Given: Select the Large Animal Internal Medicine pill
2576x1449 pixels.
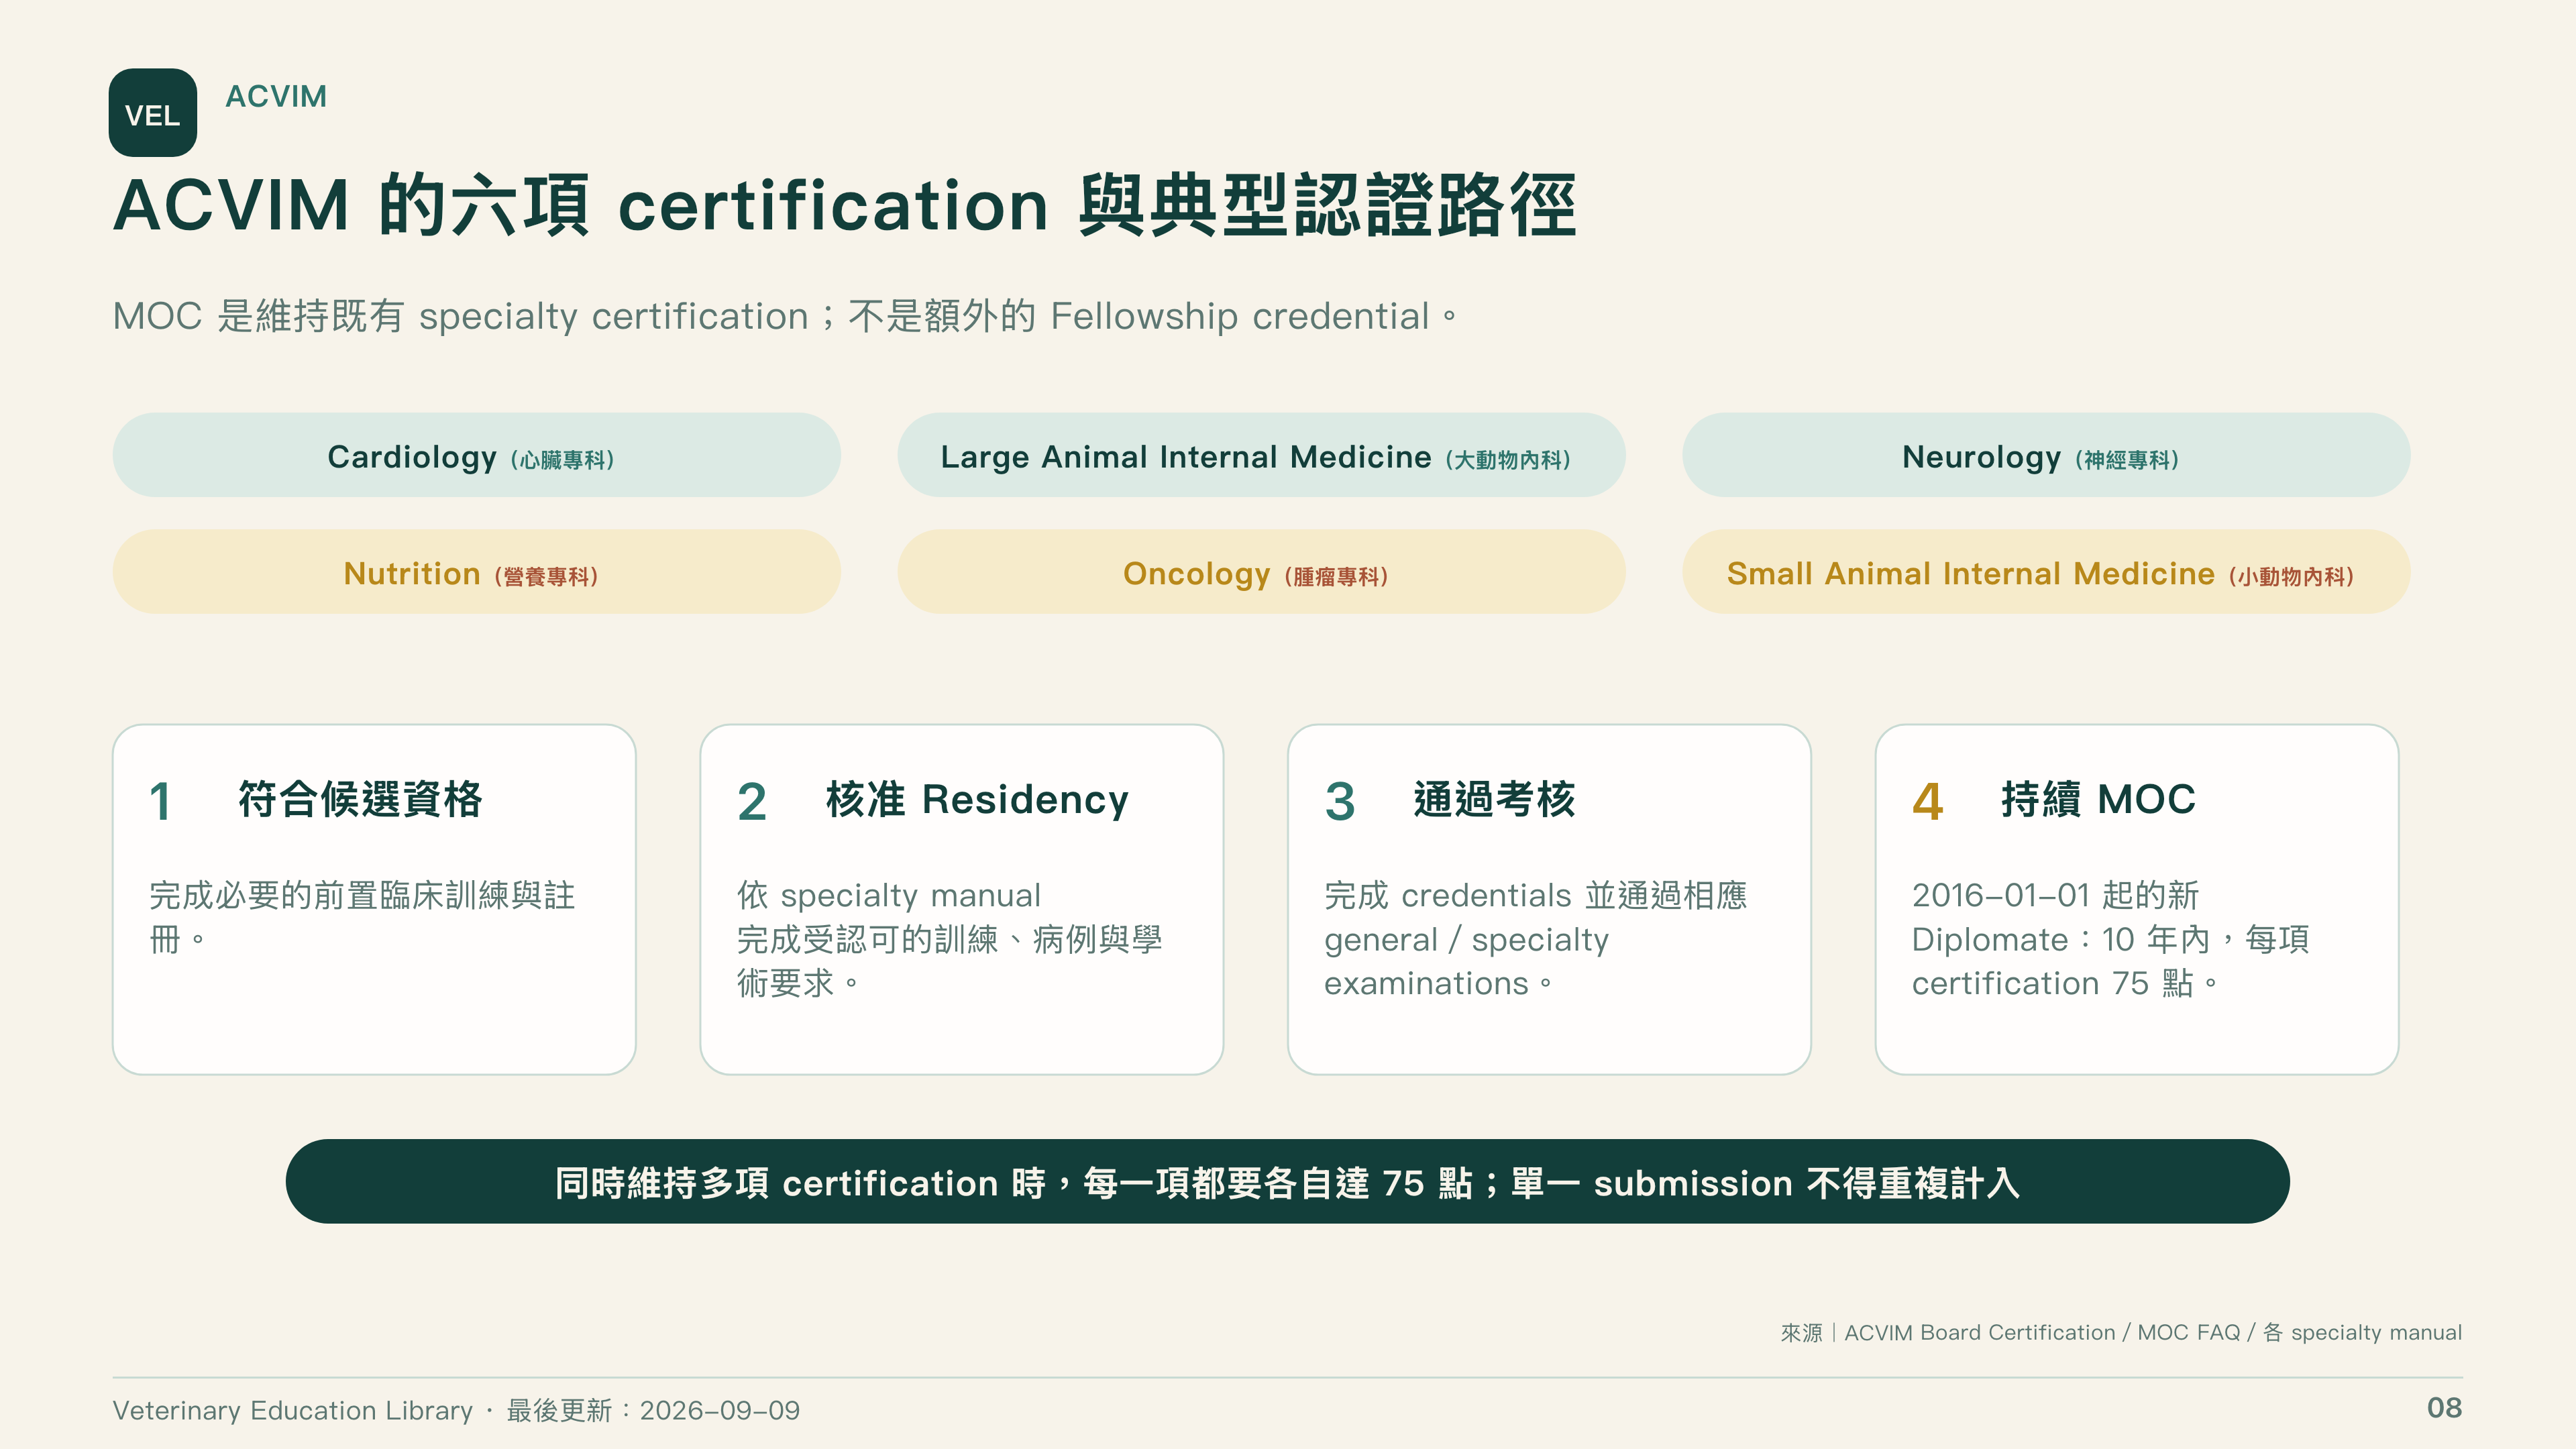Looking at the screenshot, I should tap(1261, 455).
